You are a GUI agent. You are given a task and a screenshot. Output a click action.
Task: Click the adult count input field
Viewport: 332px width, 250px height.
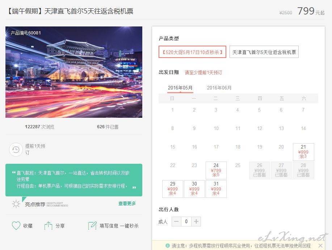pyautogui.click(x=186, y=222)
